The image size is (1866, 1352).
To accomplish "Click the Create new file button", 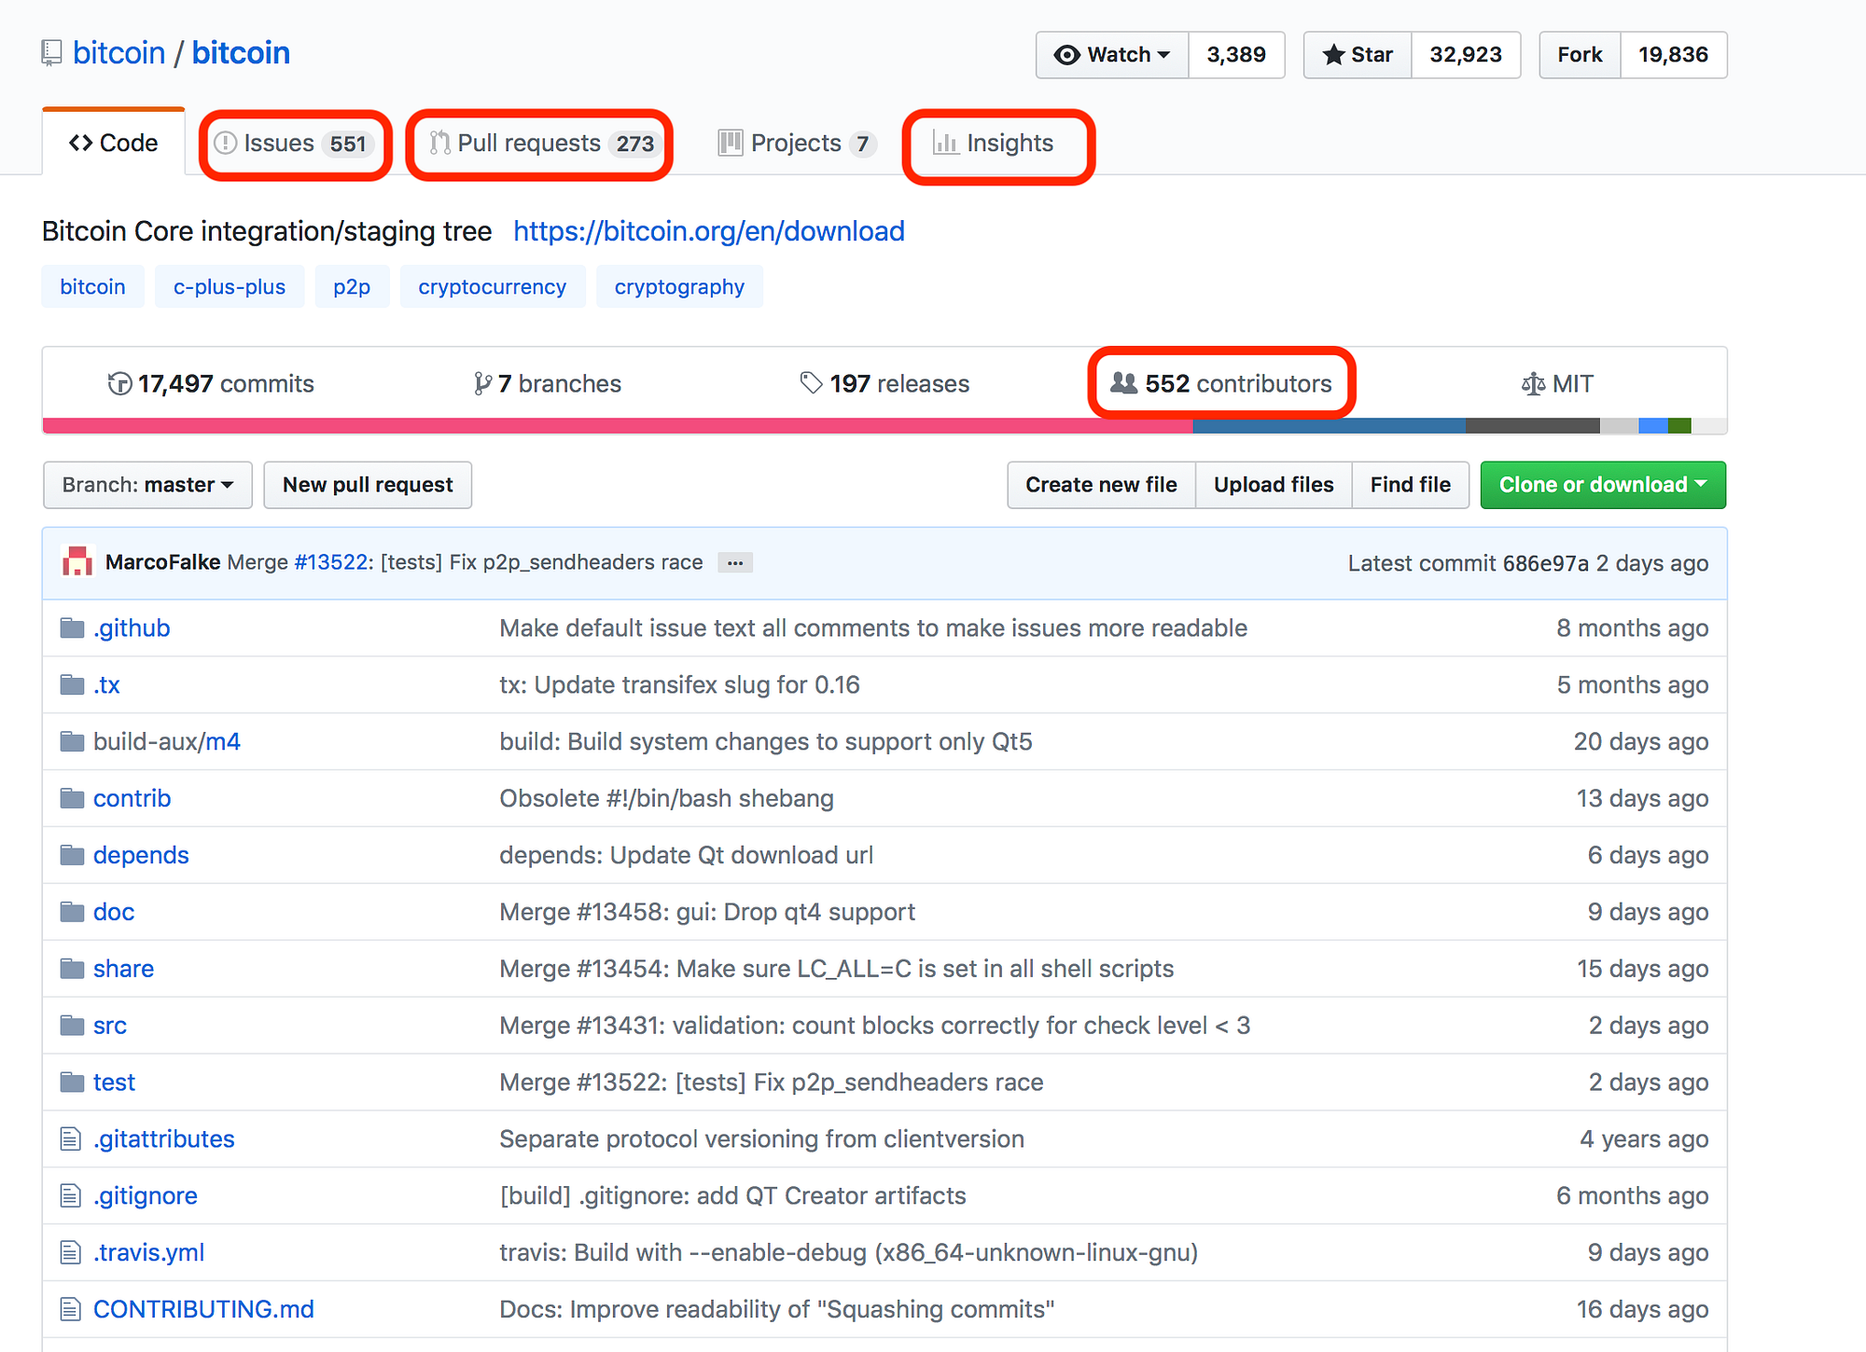I will tap(1101, 486).
